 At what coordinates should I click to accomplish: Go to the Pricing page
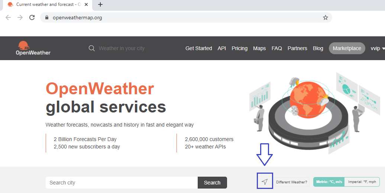240,48
